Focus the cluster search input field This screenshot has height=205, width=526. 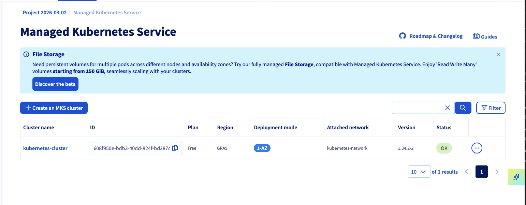coord(417,108)
